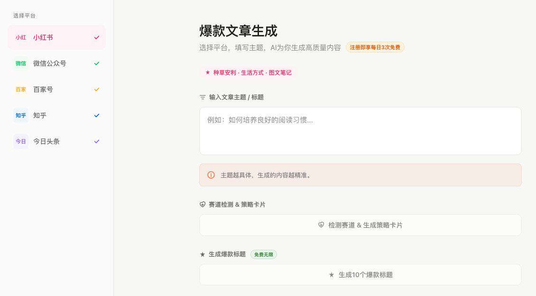Click the purple 今日 badge icon
The width and height of the screenshot is (536, 296).
click(x=21, y=141)
